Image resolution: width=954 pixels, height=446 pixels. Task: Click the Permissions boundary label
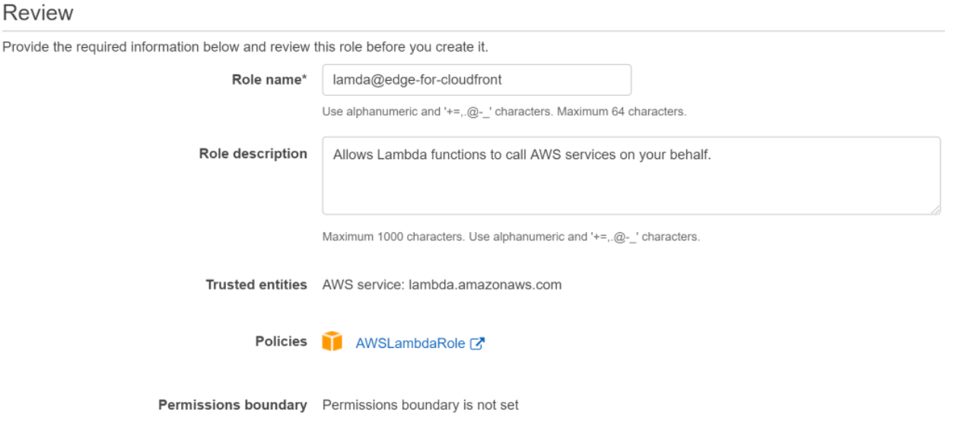click(x=232, y=405)
